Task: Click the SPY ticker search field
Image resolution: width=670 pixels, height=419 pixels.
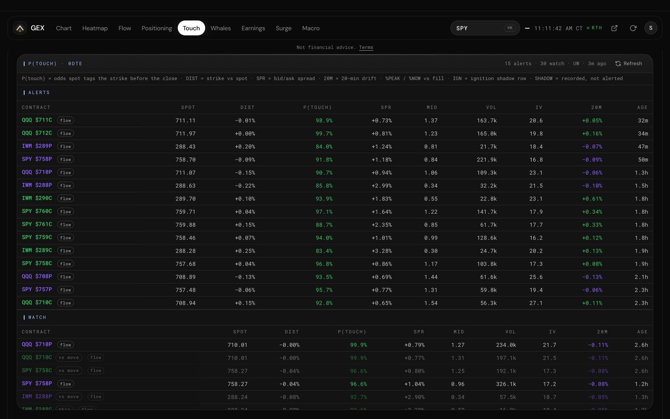Action: click(x=485, y=28)
